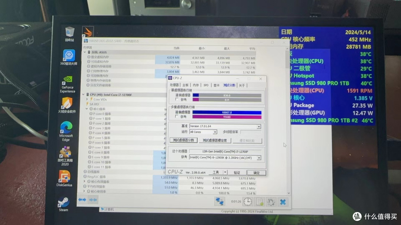
Task: Click the 27.35 W Package value in sensor panel
Action: coord(362,105)
